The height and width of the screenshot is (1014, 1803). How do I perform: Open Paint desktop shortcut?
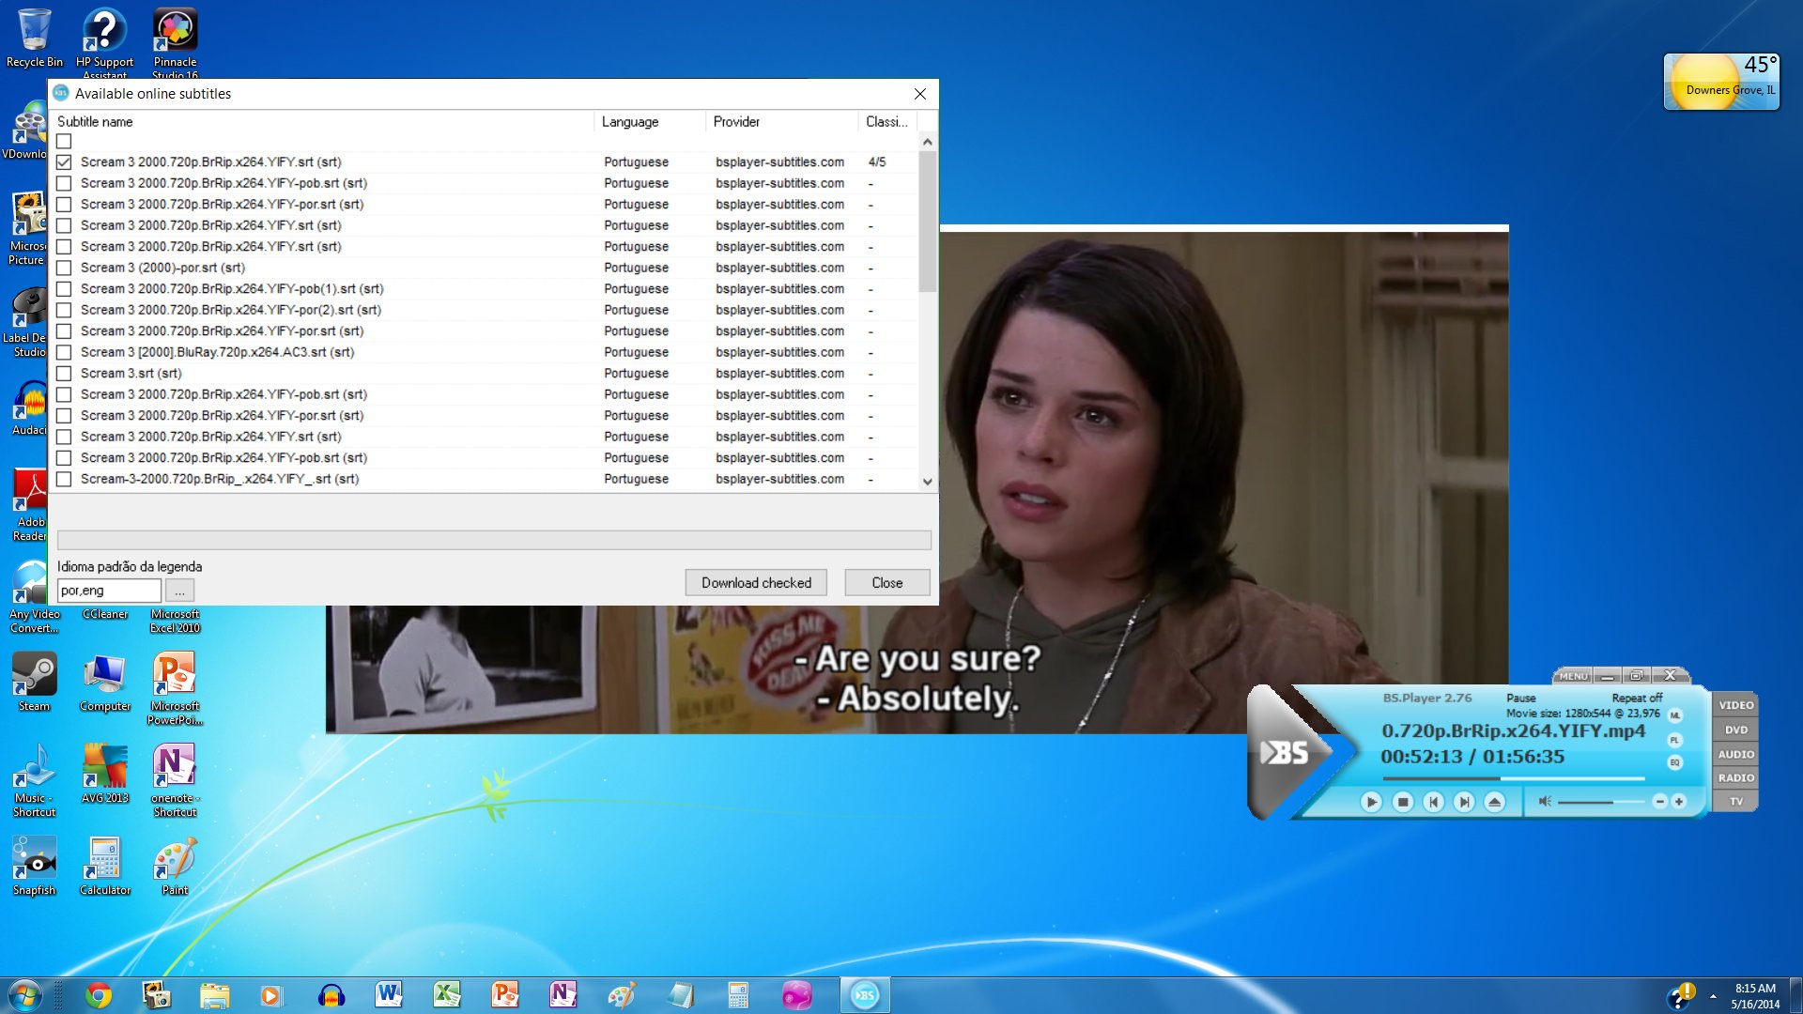175,867
